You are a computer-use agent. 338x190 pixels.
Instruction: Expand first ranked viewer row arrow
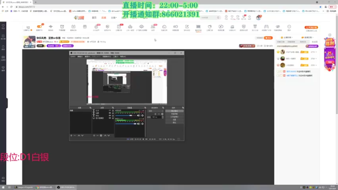(x=316, y=52)
